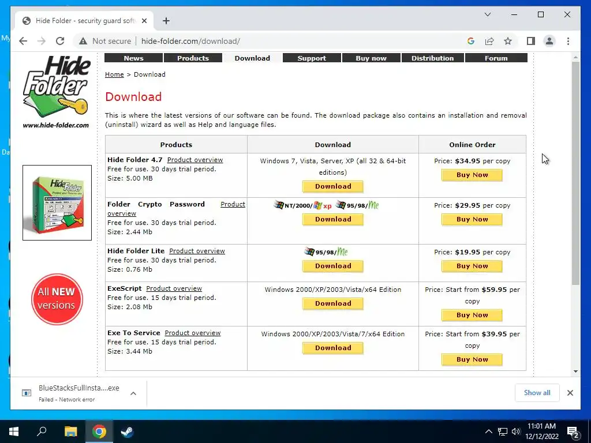Reload the page with the refresh icon
The image size is (591, 443).
[60, 41]
